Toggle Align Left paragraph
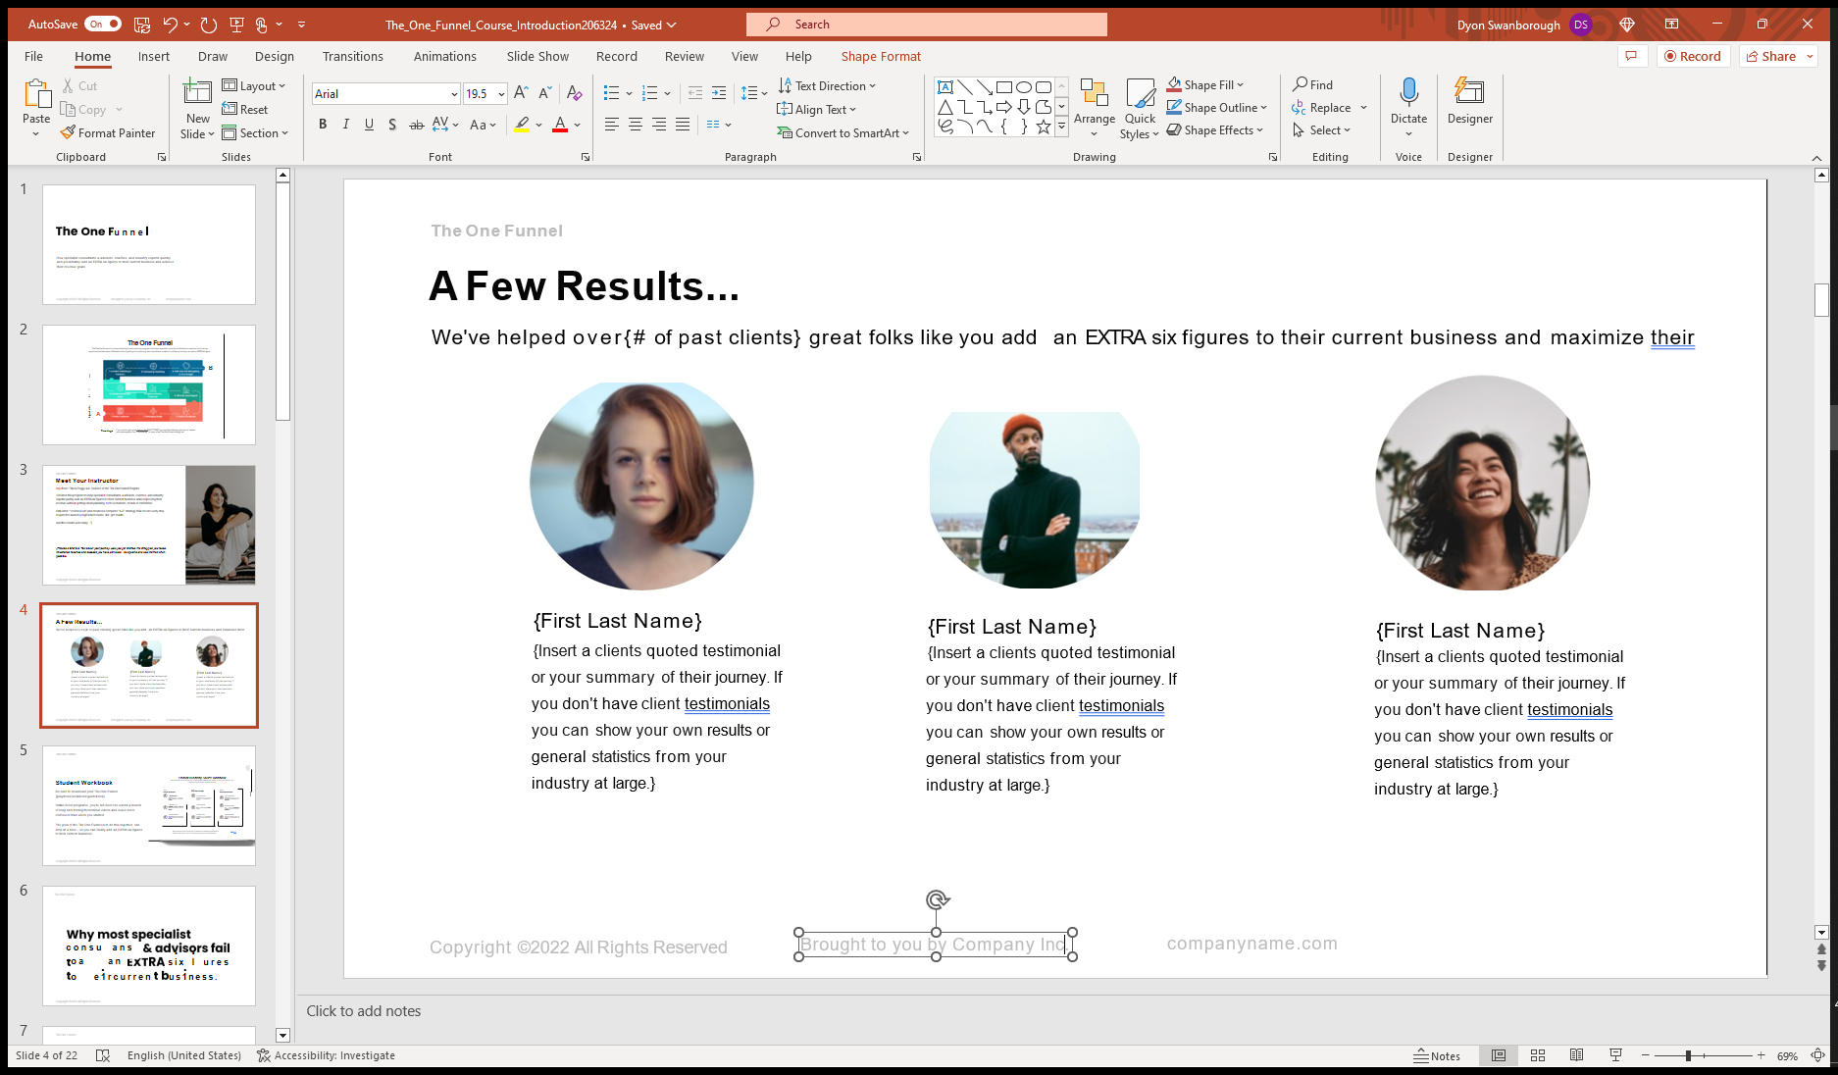This screenshot has height=1075, width=1838. pos(611,125)
